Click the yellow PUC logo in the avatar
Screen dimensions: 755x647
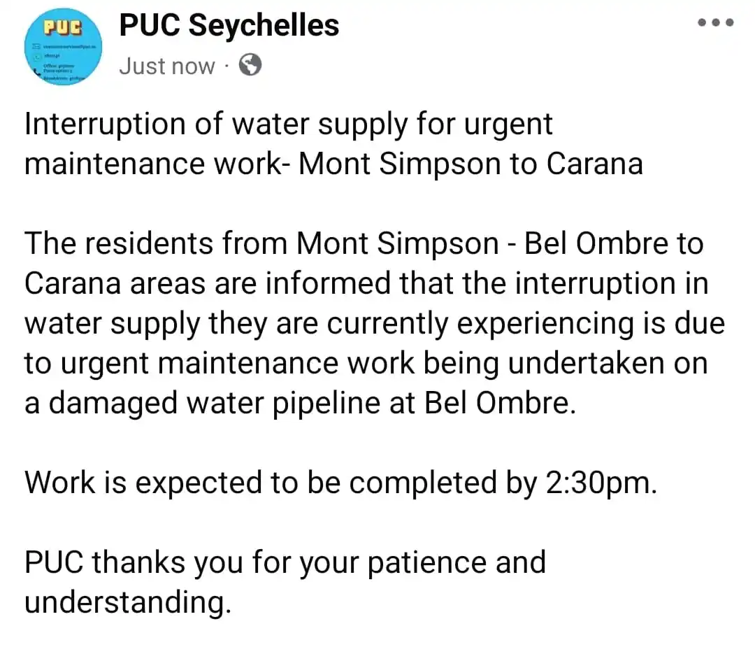62,27
